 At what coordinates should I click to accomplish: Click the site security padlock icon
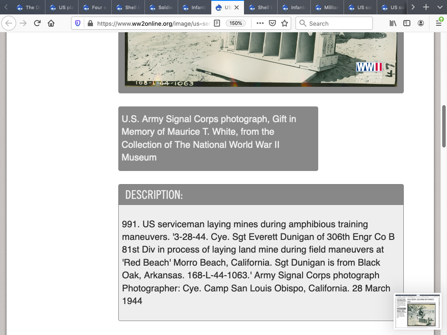point(90,24)
